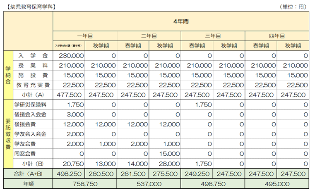Click 学研災保険料 1,750 under 三年目 春学期

click(x=204, y=104)
